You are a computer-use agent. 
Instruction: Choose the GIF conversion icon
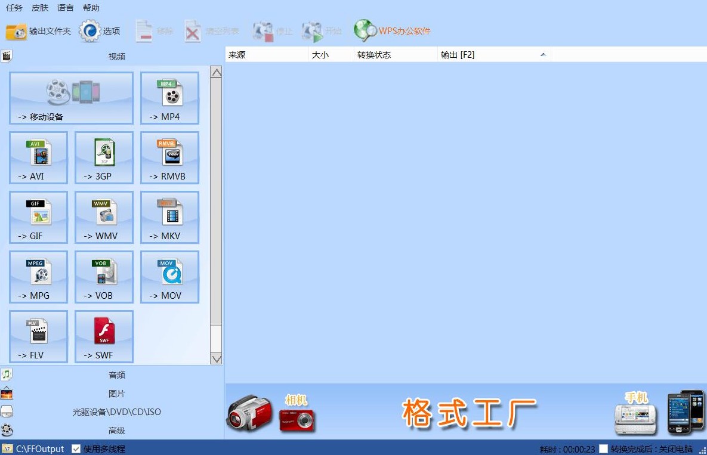[x=38, y=217]
